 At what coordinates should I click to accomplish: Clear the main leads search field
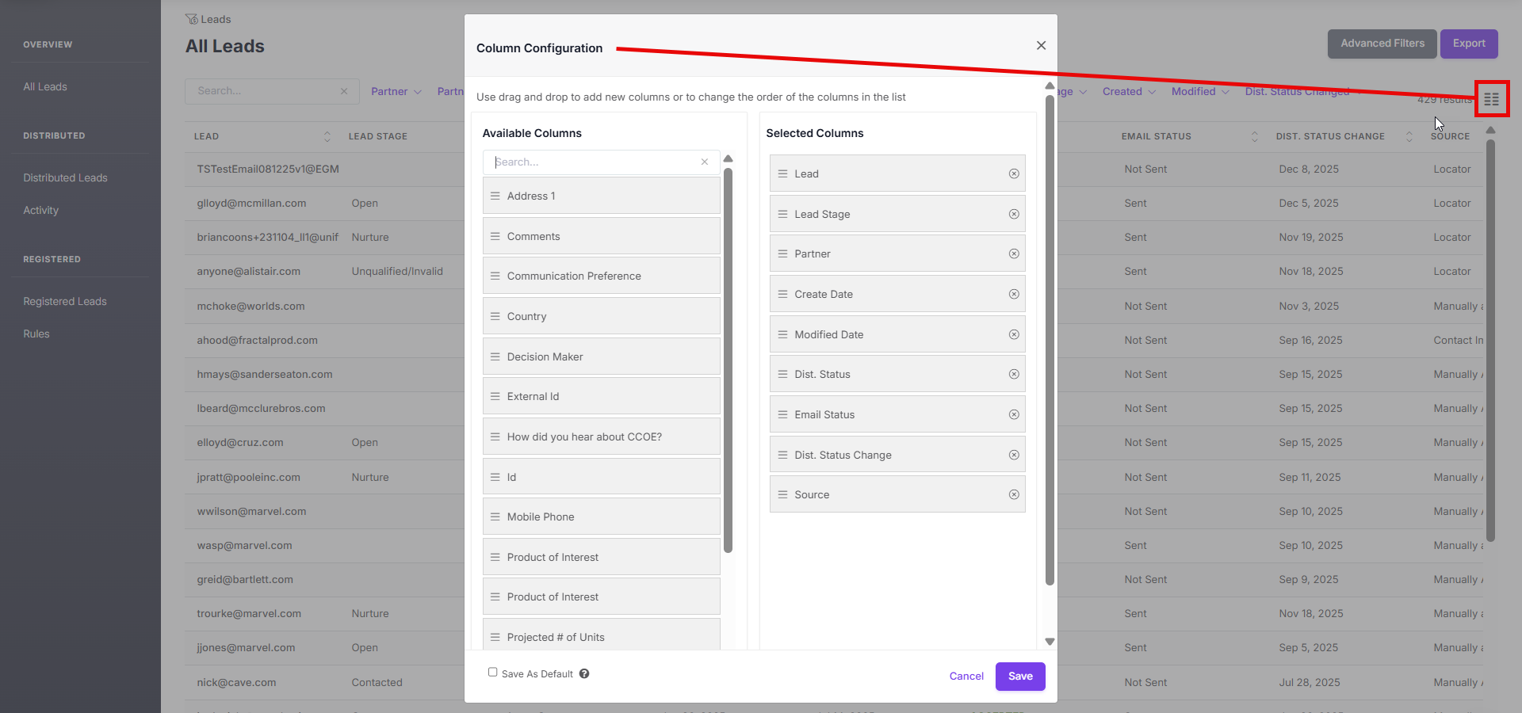[x=344, y=91]
